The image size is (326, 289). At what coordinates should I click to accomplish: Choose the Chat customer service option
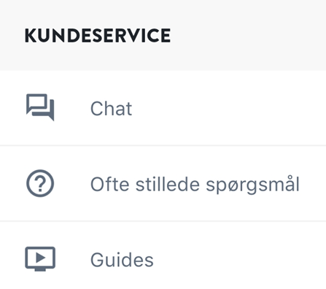pos(163,108)
